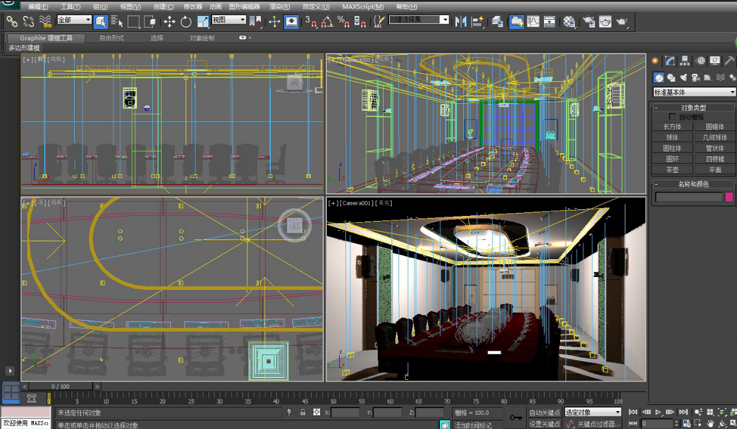Jump to the animation start frame

click(x=633, y=412)
